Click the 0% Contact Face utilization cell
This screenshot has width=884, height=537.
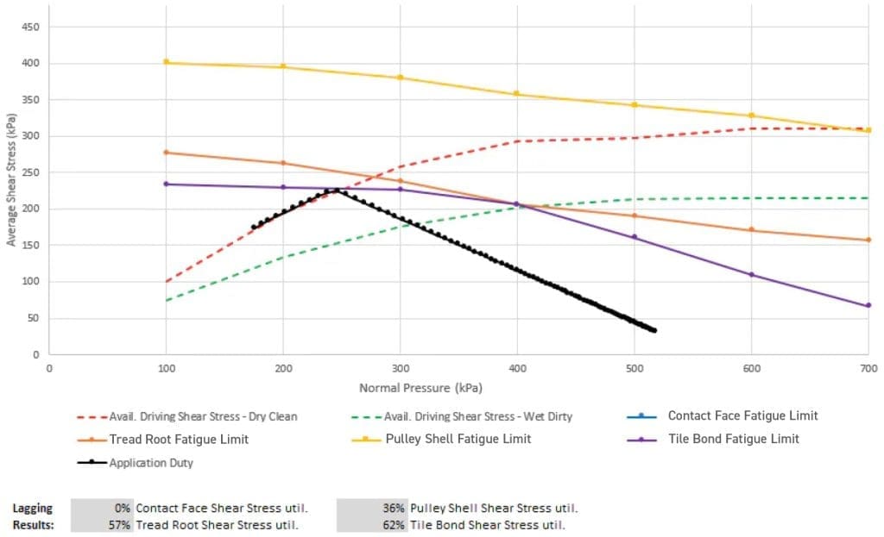pos(102,509)
